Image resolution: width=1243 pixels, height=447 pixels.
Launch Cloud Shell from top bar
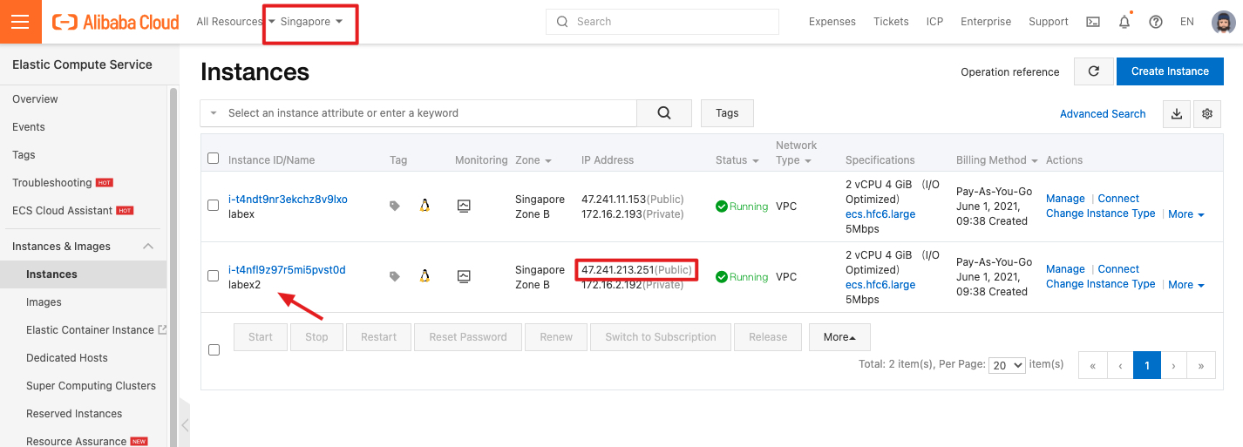tap(1093, 22)
